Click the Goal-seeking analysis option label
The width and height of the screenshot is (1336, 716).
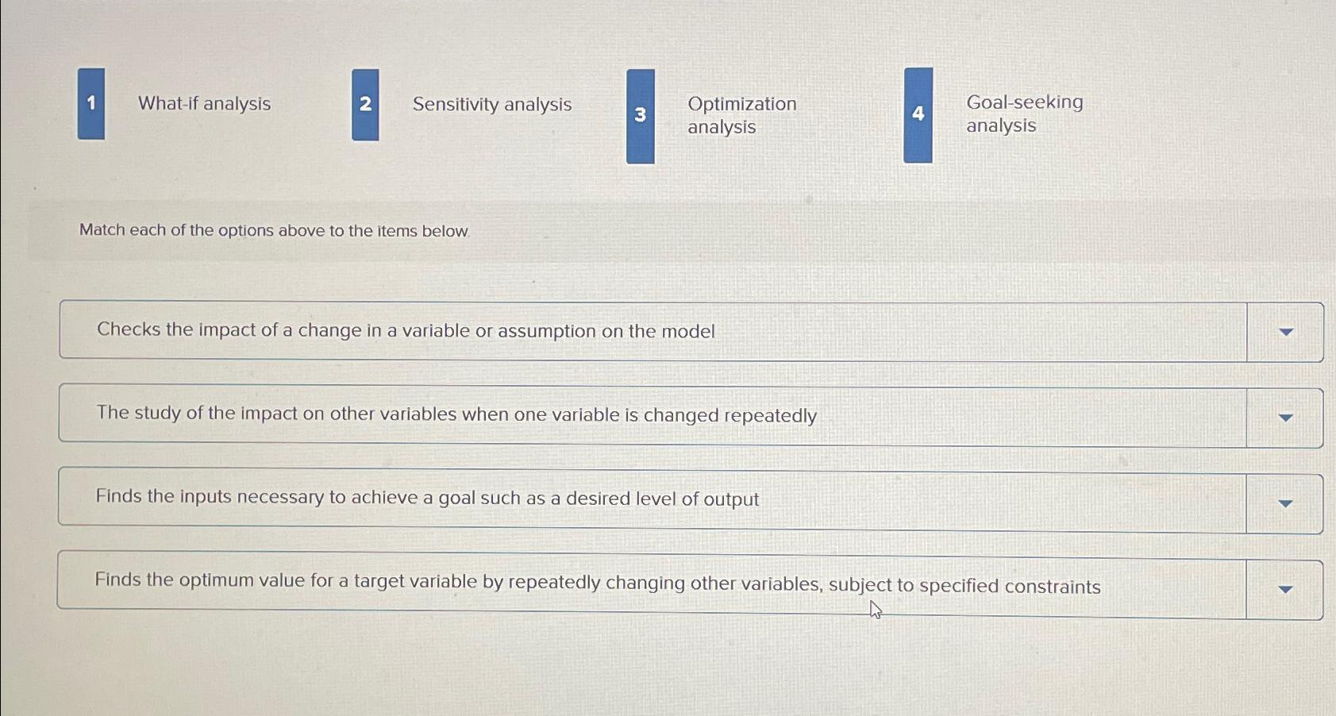pos(1024,113)
